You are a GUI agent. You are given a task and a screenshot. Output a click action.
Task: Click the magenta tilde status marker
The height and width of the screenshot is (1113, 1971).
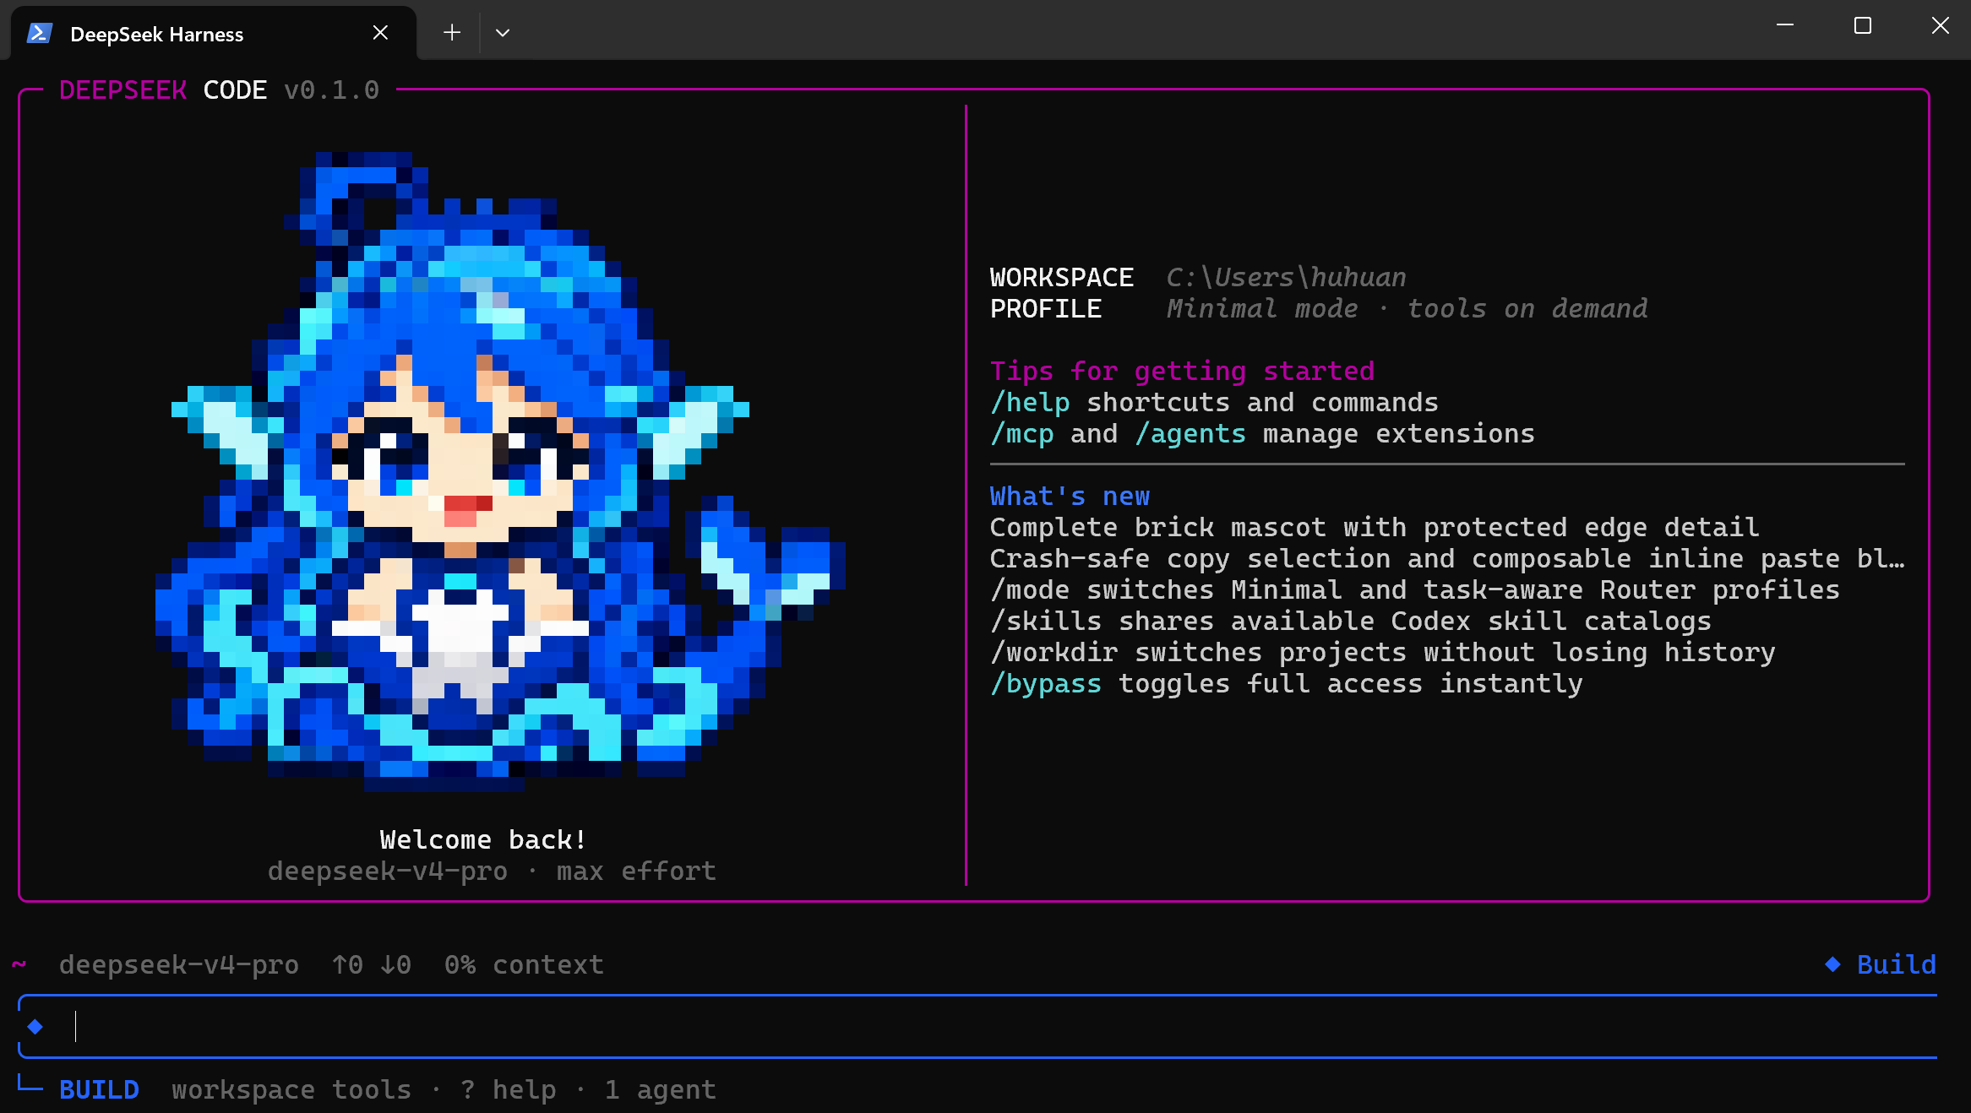click(x=19, y=964)
